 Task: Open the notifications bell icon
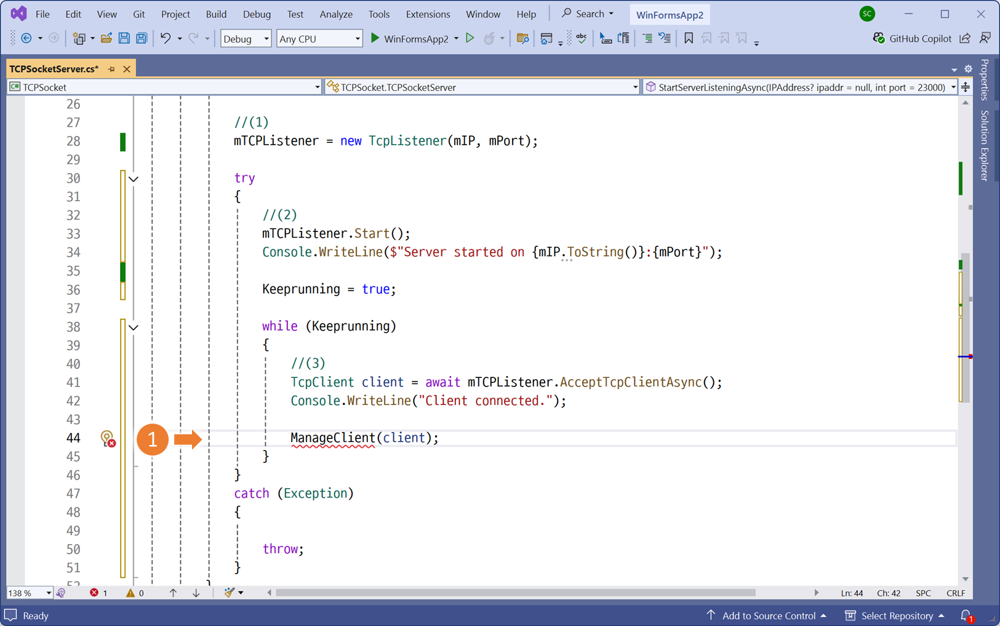[x=966, y=616]
